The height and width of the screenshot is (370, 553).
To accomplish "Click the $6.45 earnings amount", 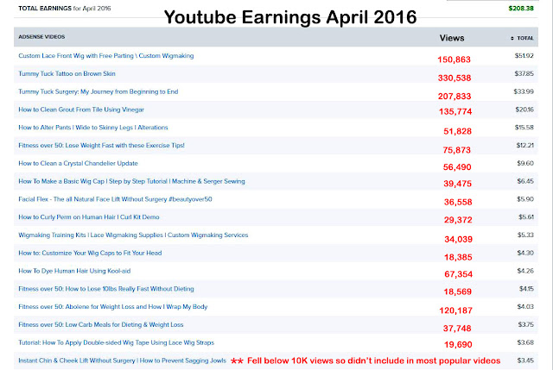I will 525,181.
